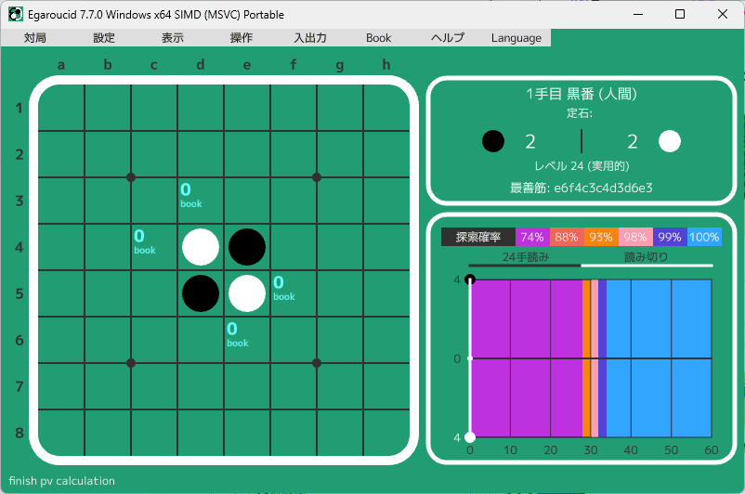745x494 pixels.
Task: Place a black disc on d3 book move
Action: 201,200
